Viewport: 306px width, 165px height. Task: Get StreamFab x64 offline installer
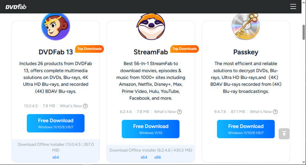tap(144, 157)
